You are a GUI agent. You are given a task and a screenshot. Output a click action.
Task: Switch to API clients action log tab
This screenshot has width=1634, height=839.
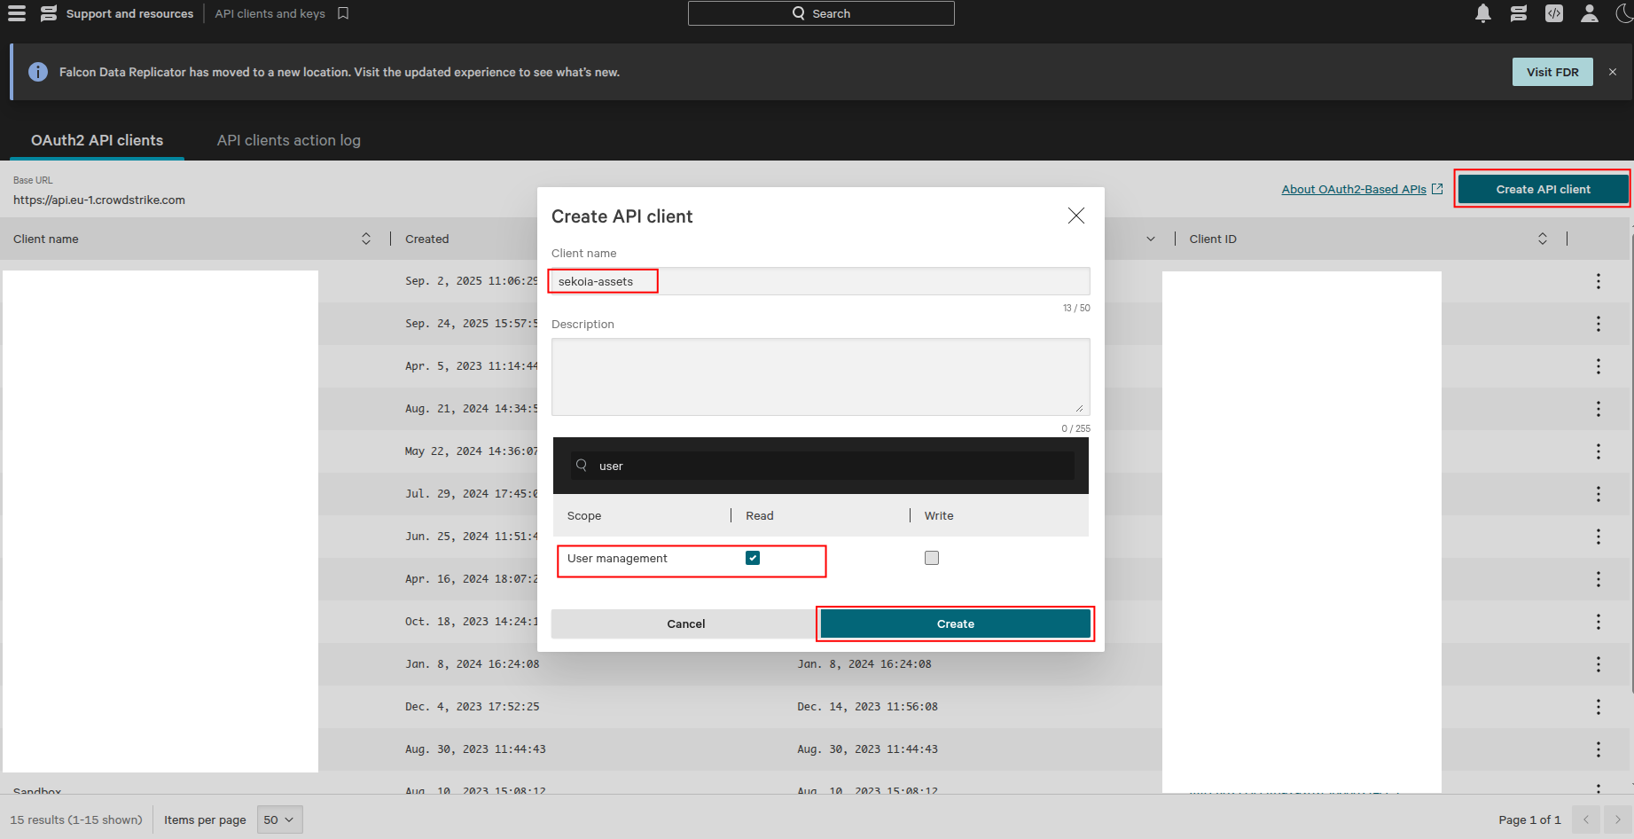[x=288, y=140]
